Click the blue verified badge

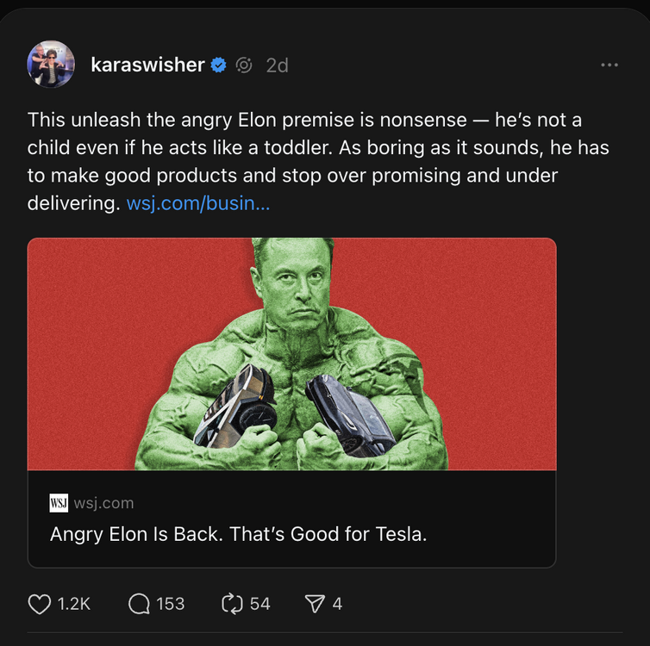tap(219, 65)
